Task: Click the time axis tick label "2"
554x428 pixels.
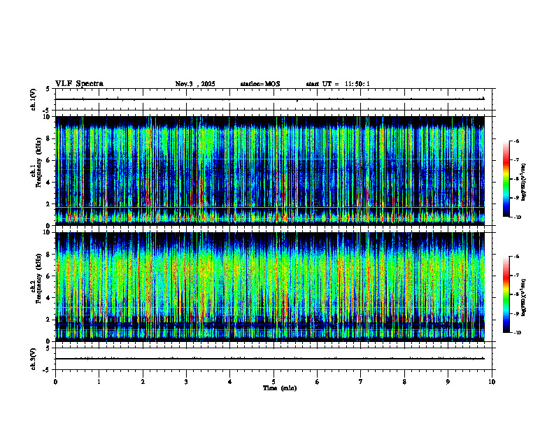Action: tap(143, 382)
